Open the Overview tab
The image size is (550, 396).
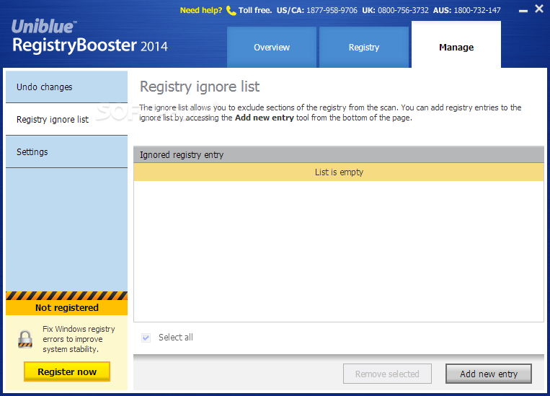pos(272,48)
